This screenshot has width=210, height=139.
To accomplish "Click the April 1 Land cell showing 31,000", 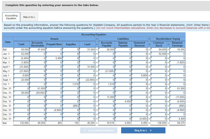I will pos(87,67).
